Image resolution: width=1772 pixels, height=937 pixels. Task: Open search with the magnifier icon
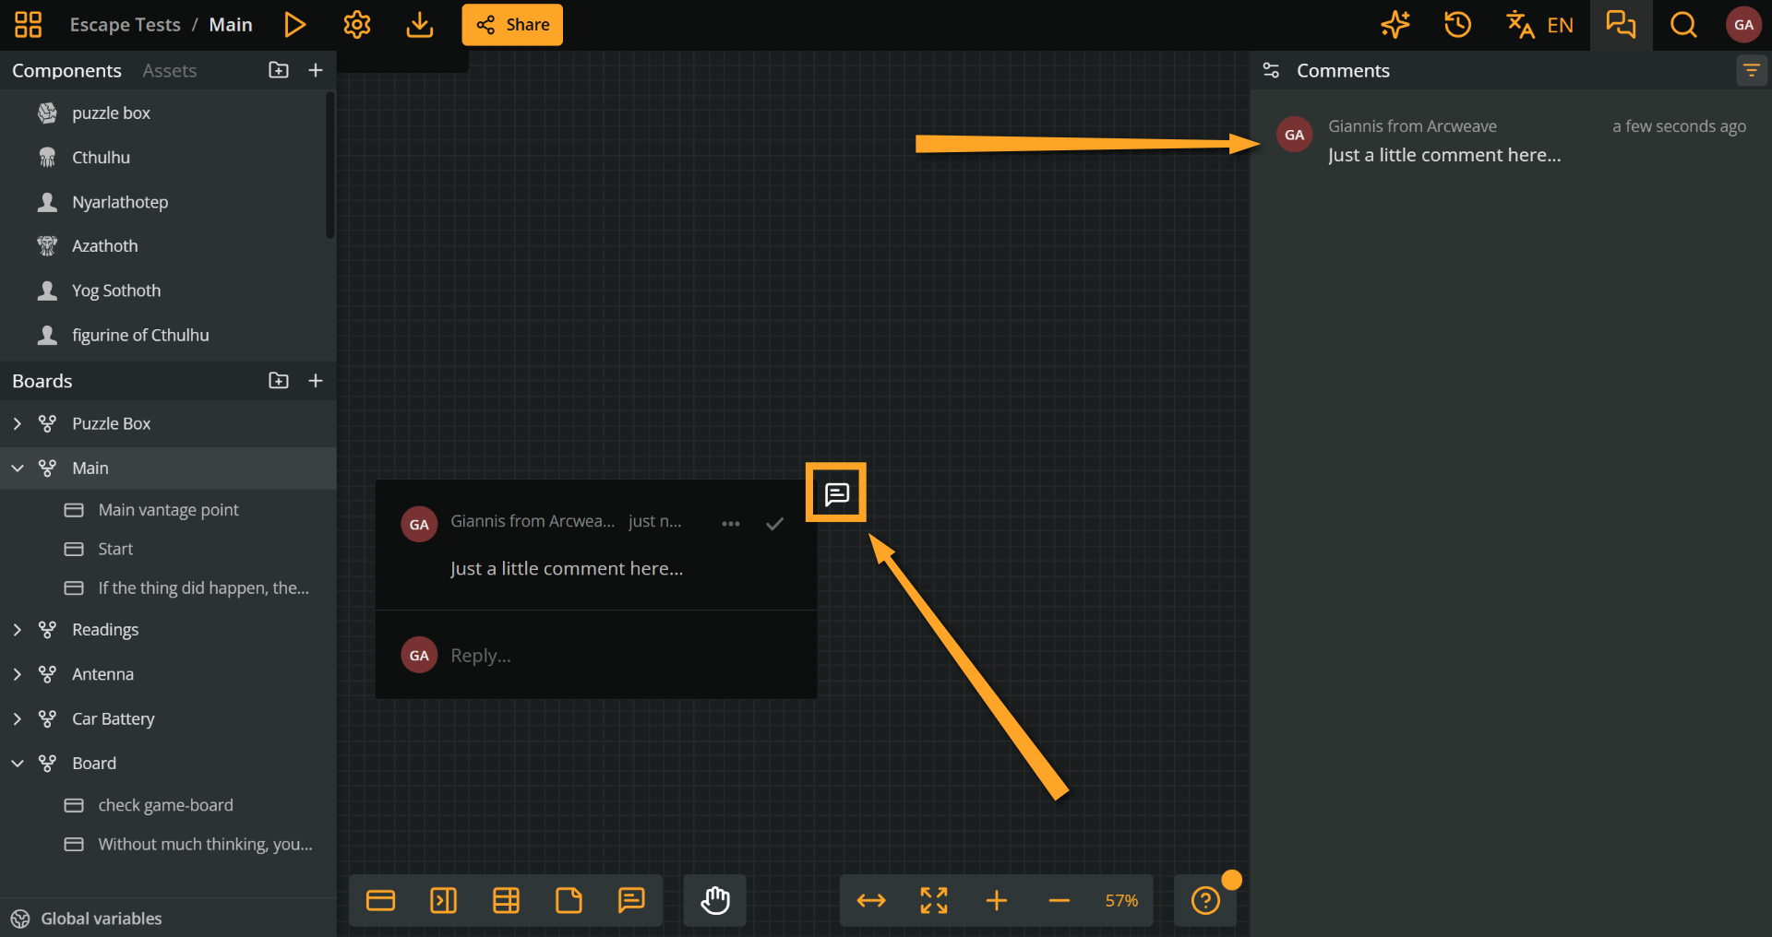[1683, 25]
